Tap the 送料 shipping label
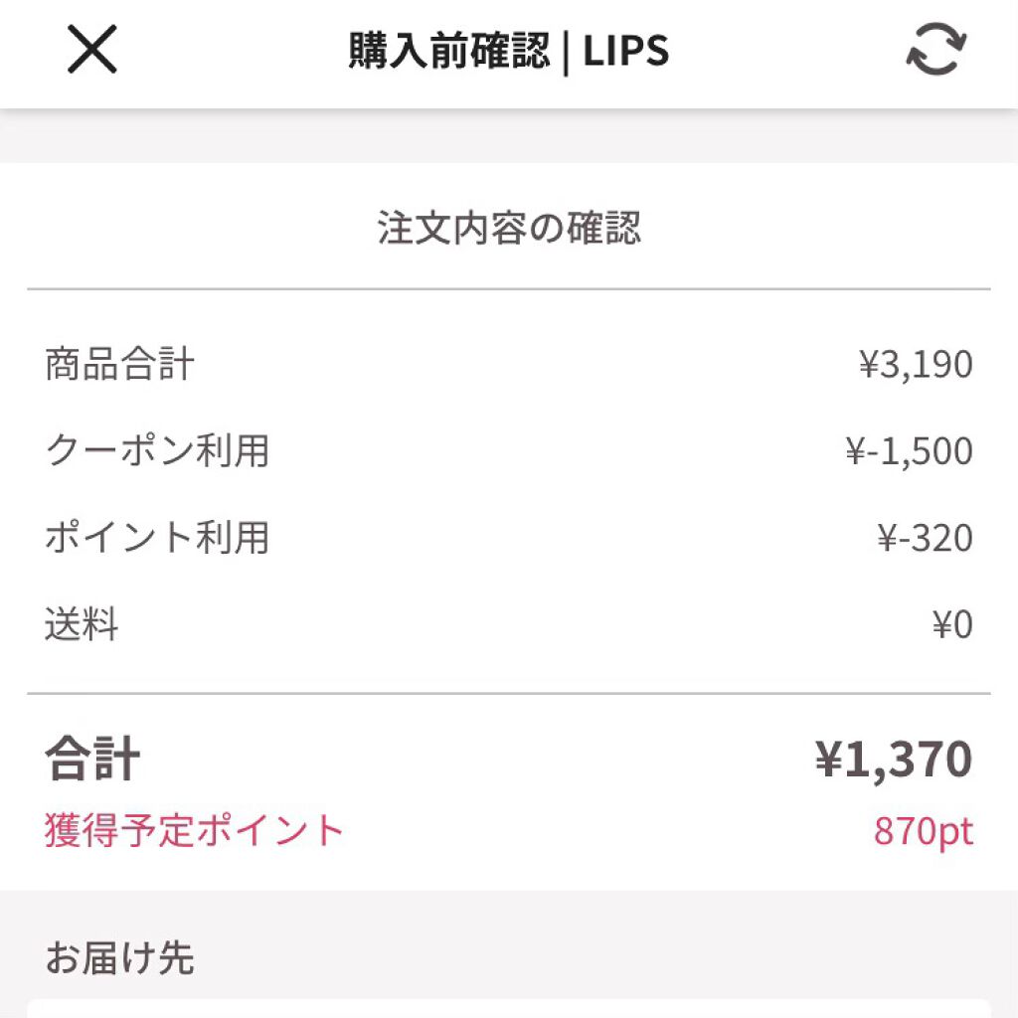Screen dimensions: 1018x1018 pos(82,625)
